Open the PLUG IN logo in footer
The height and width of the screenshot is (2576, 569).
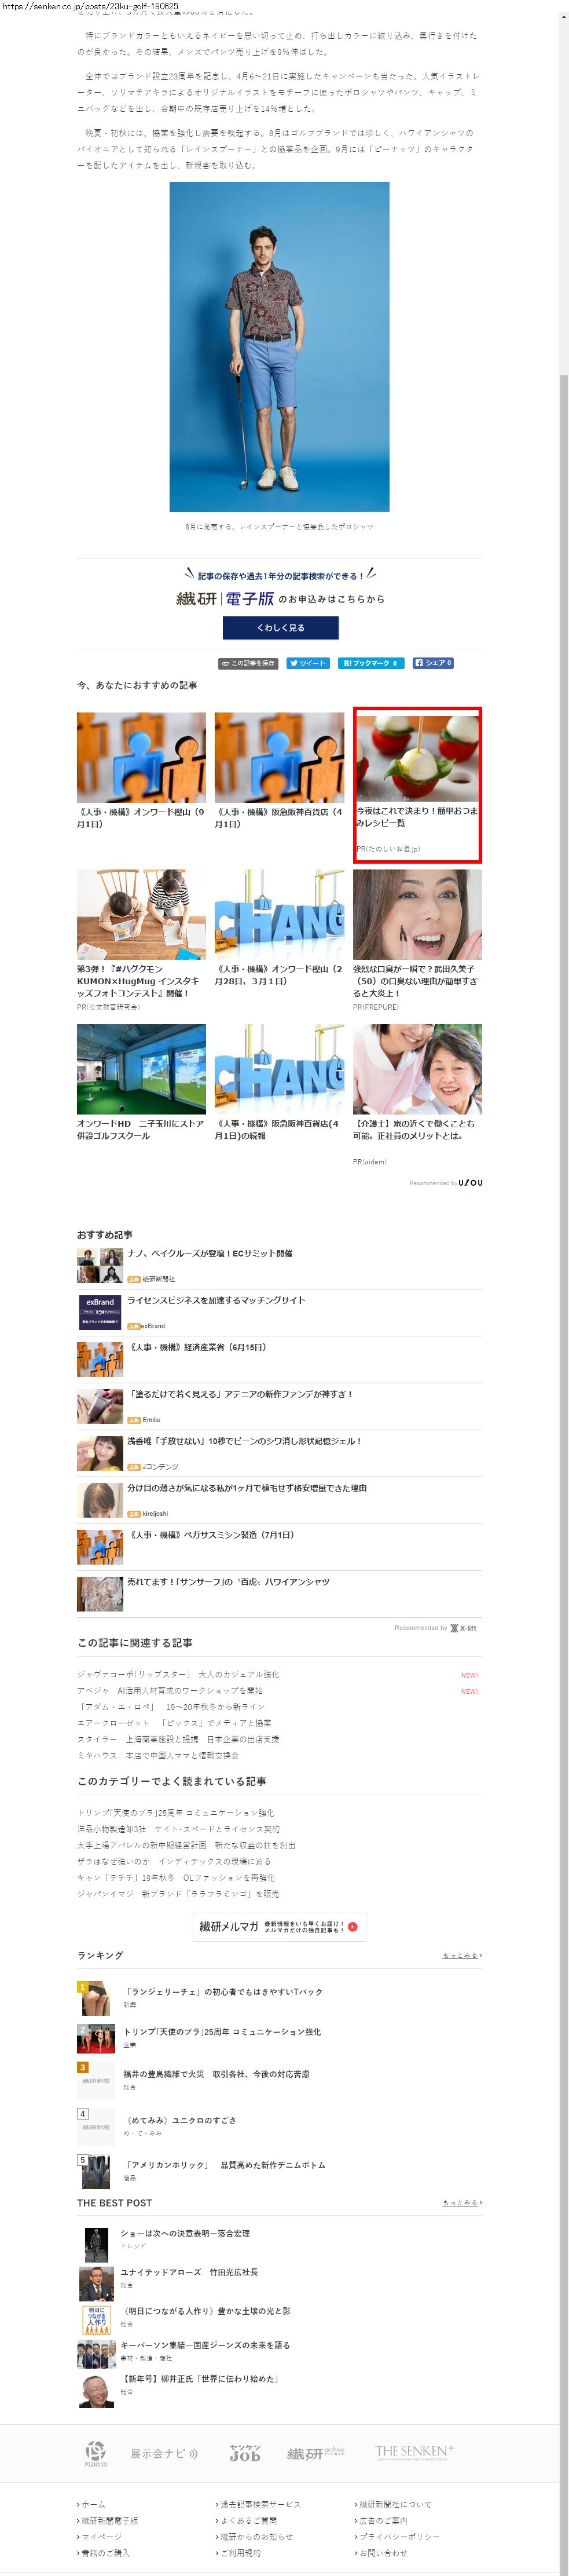click(95, 2453)
